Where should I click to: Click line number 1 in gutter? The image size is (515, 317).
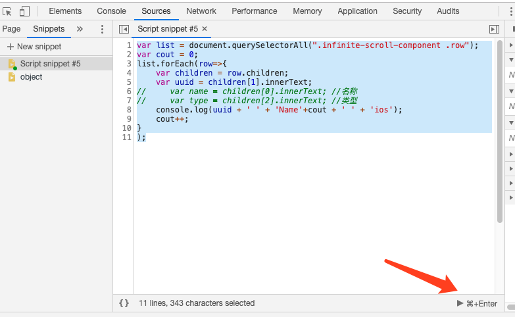pyautogui.click(x=129, y=45)
